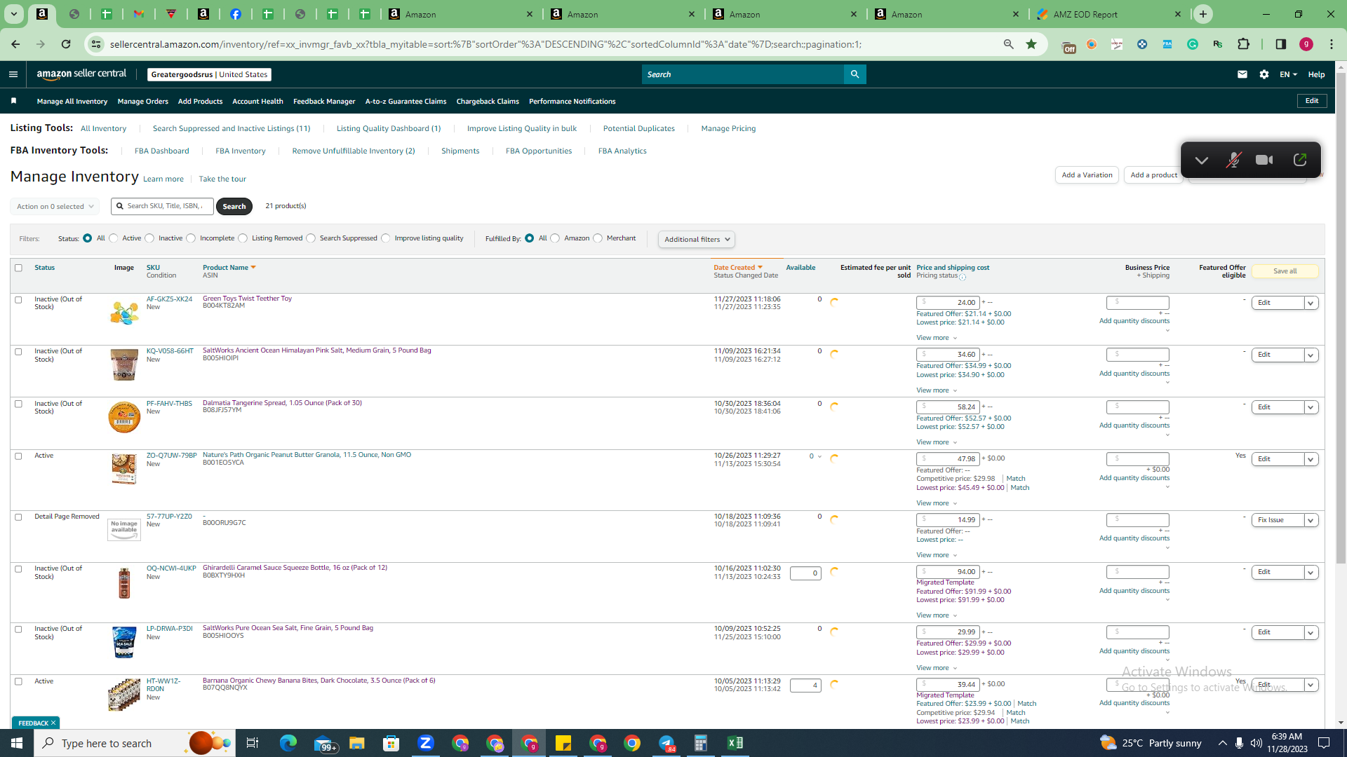Go back with the browser back arrow

pos(15,44)
